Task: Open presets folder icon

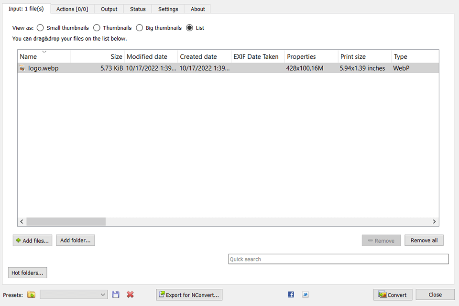Action: tap(32, 295)
